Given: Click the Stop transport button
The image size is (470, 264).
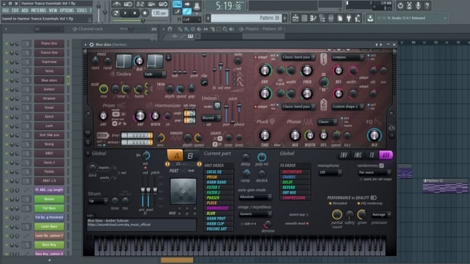Looking at the screenshot, I should pyautogui.click(x=135, y=13).
